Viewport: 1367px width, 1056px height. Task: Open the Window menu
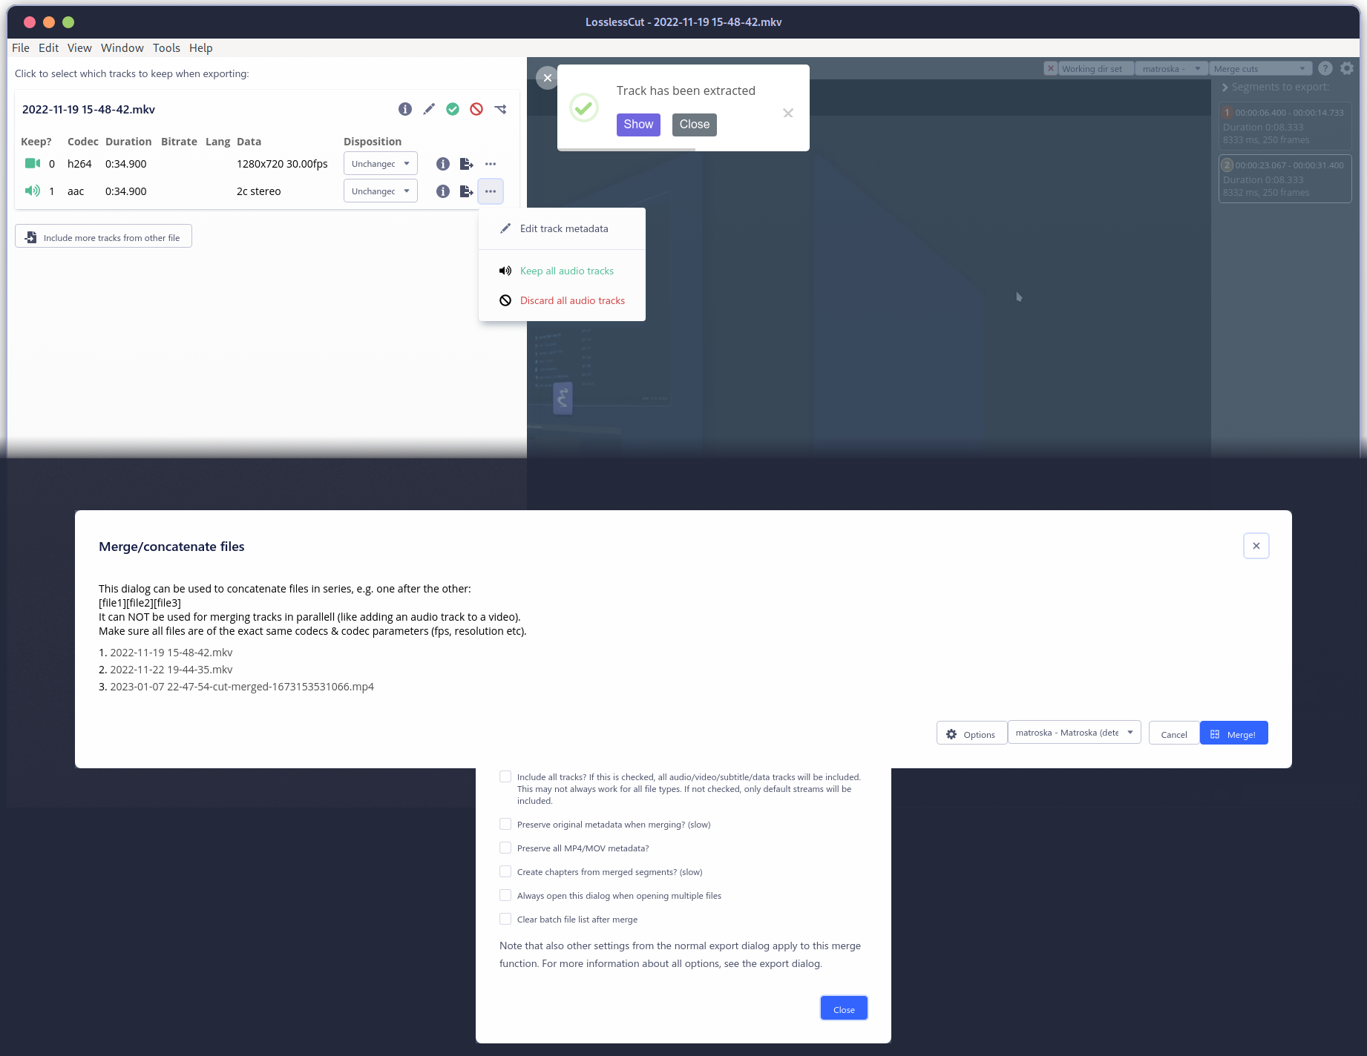tap(122, 47)
